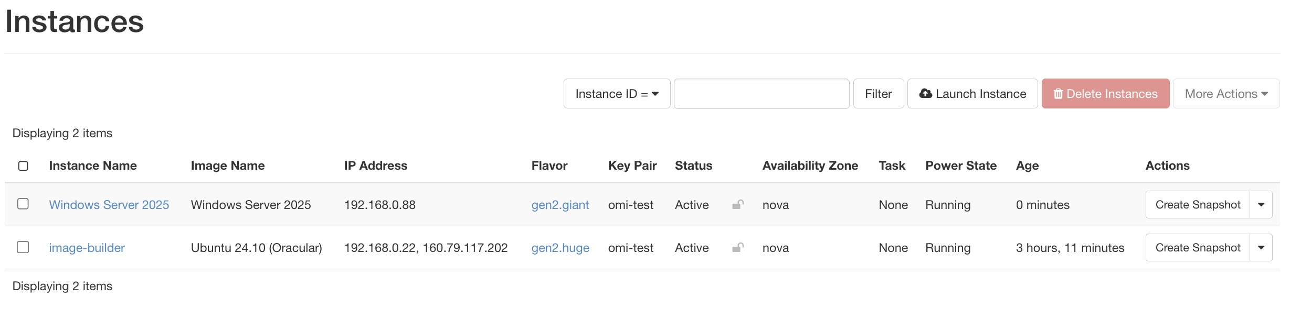Check the image-builder row checkbox

coord(23,247)
